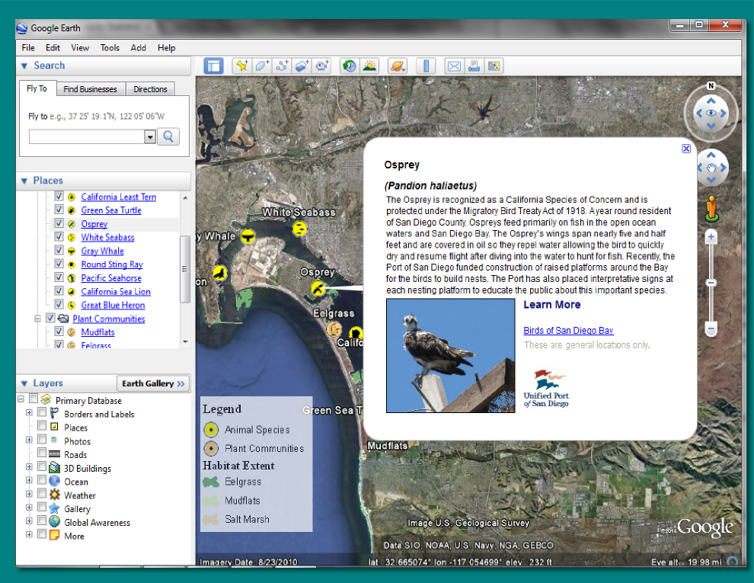The height and width of the screenshot is (583, 754).
Task: Click the Places panel scrollbar thumb
Action: coord(184,269)
